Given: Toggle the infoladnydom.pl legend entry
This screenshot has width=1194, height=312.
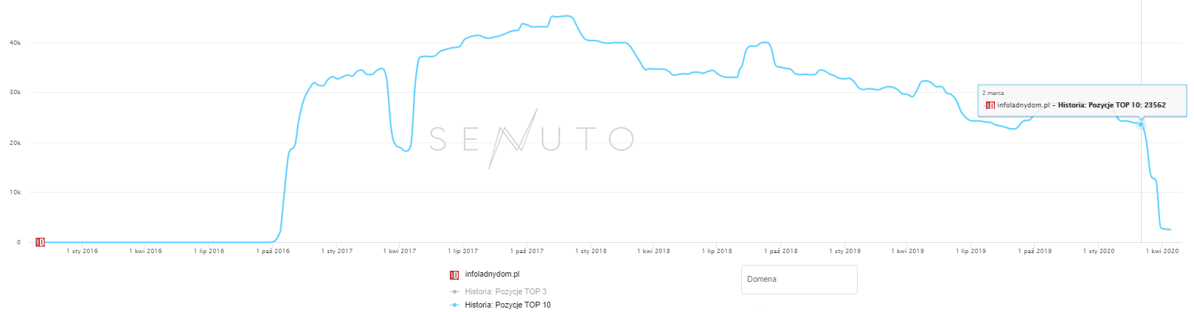Looking at the screenshot, I should click(x=492, y=274).
